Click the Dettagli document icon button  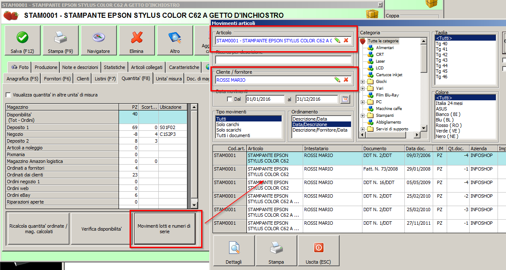[x=234, y=251]
